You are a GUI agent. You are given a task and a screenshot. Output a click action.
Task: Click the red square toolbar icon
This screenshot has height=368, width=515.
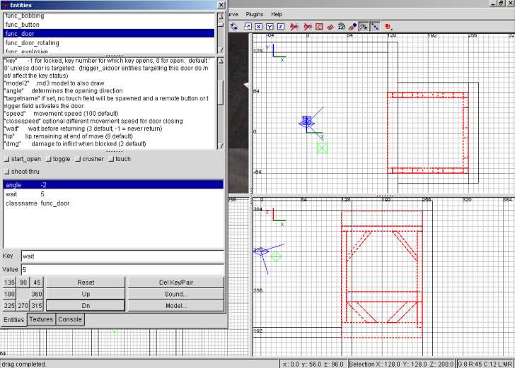click(x=319, y=27)
